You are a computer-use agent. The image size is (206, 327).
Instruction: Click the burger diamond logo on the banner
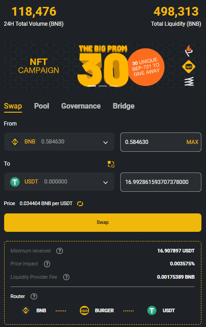pos(189,67)
